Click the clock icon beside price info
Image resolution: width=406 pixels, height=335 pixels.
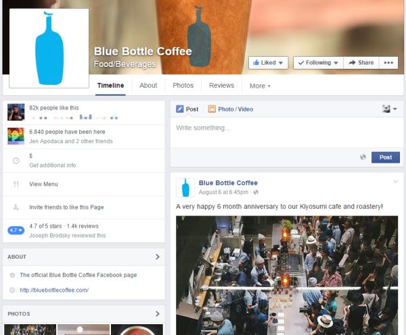point(16,160)
